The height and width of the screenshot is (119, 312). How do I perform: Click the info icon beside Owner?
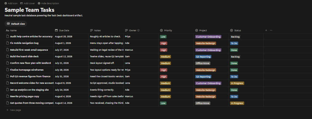[x=138, y=30]
